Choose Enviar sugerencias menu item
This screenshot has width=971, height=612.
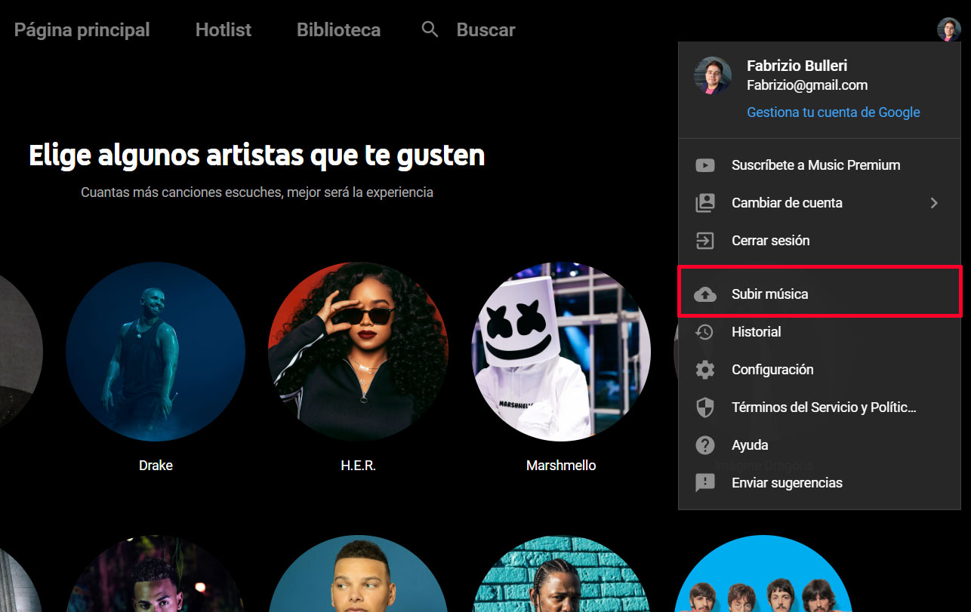coord(820,483)
